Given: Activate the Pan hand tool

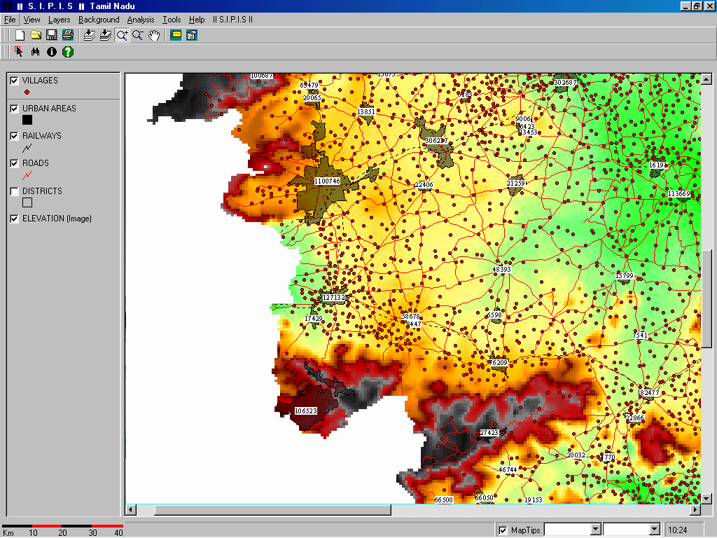Looking at the screenshot, I should pyautogui.click(x=154, y=35).
